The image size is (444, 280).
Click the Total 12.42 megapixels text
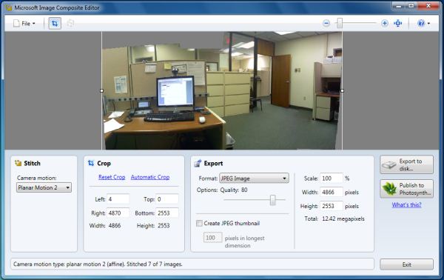(x=334, y=219)
